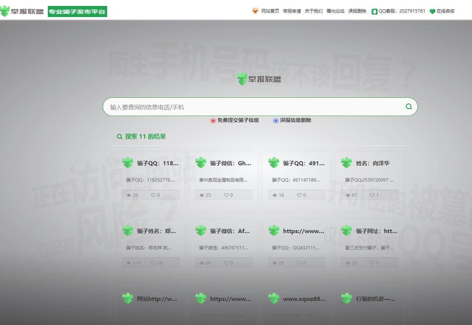Click the orange chevron icon before 网站首页

(255, 11)
